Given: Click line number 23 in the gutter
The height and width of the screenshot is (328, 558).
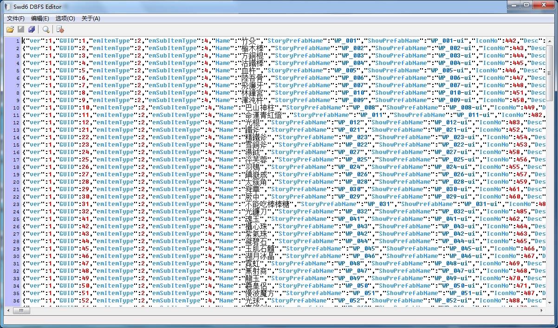Looking at the screenshot, I should pos(16,204).
